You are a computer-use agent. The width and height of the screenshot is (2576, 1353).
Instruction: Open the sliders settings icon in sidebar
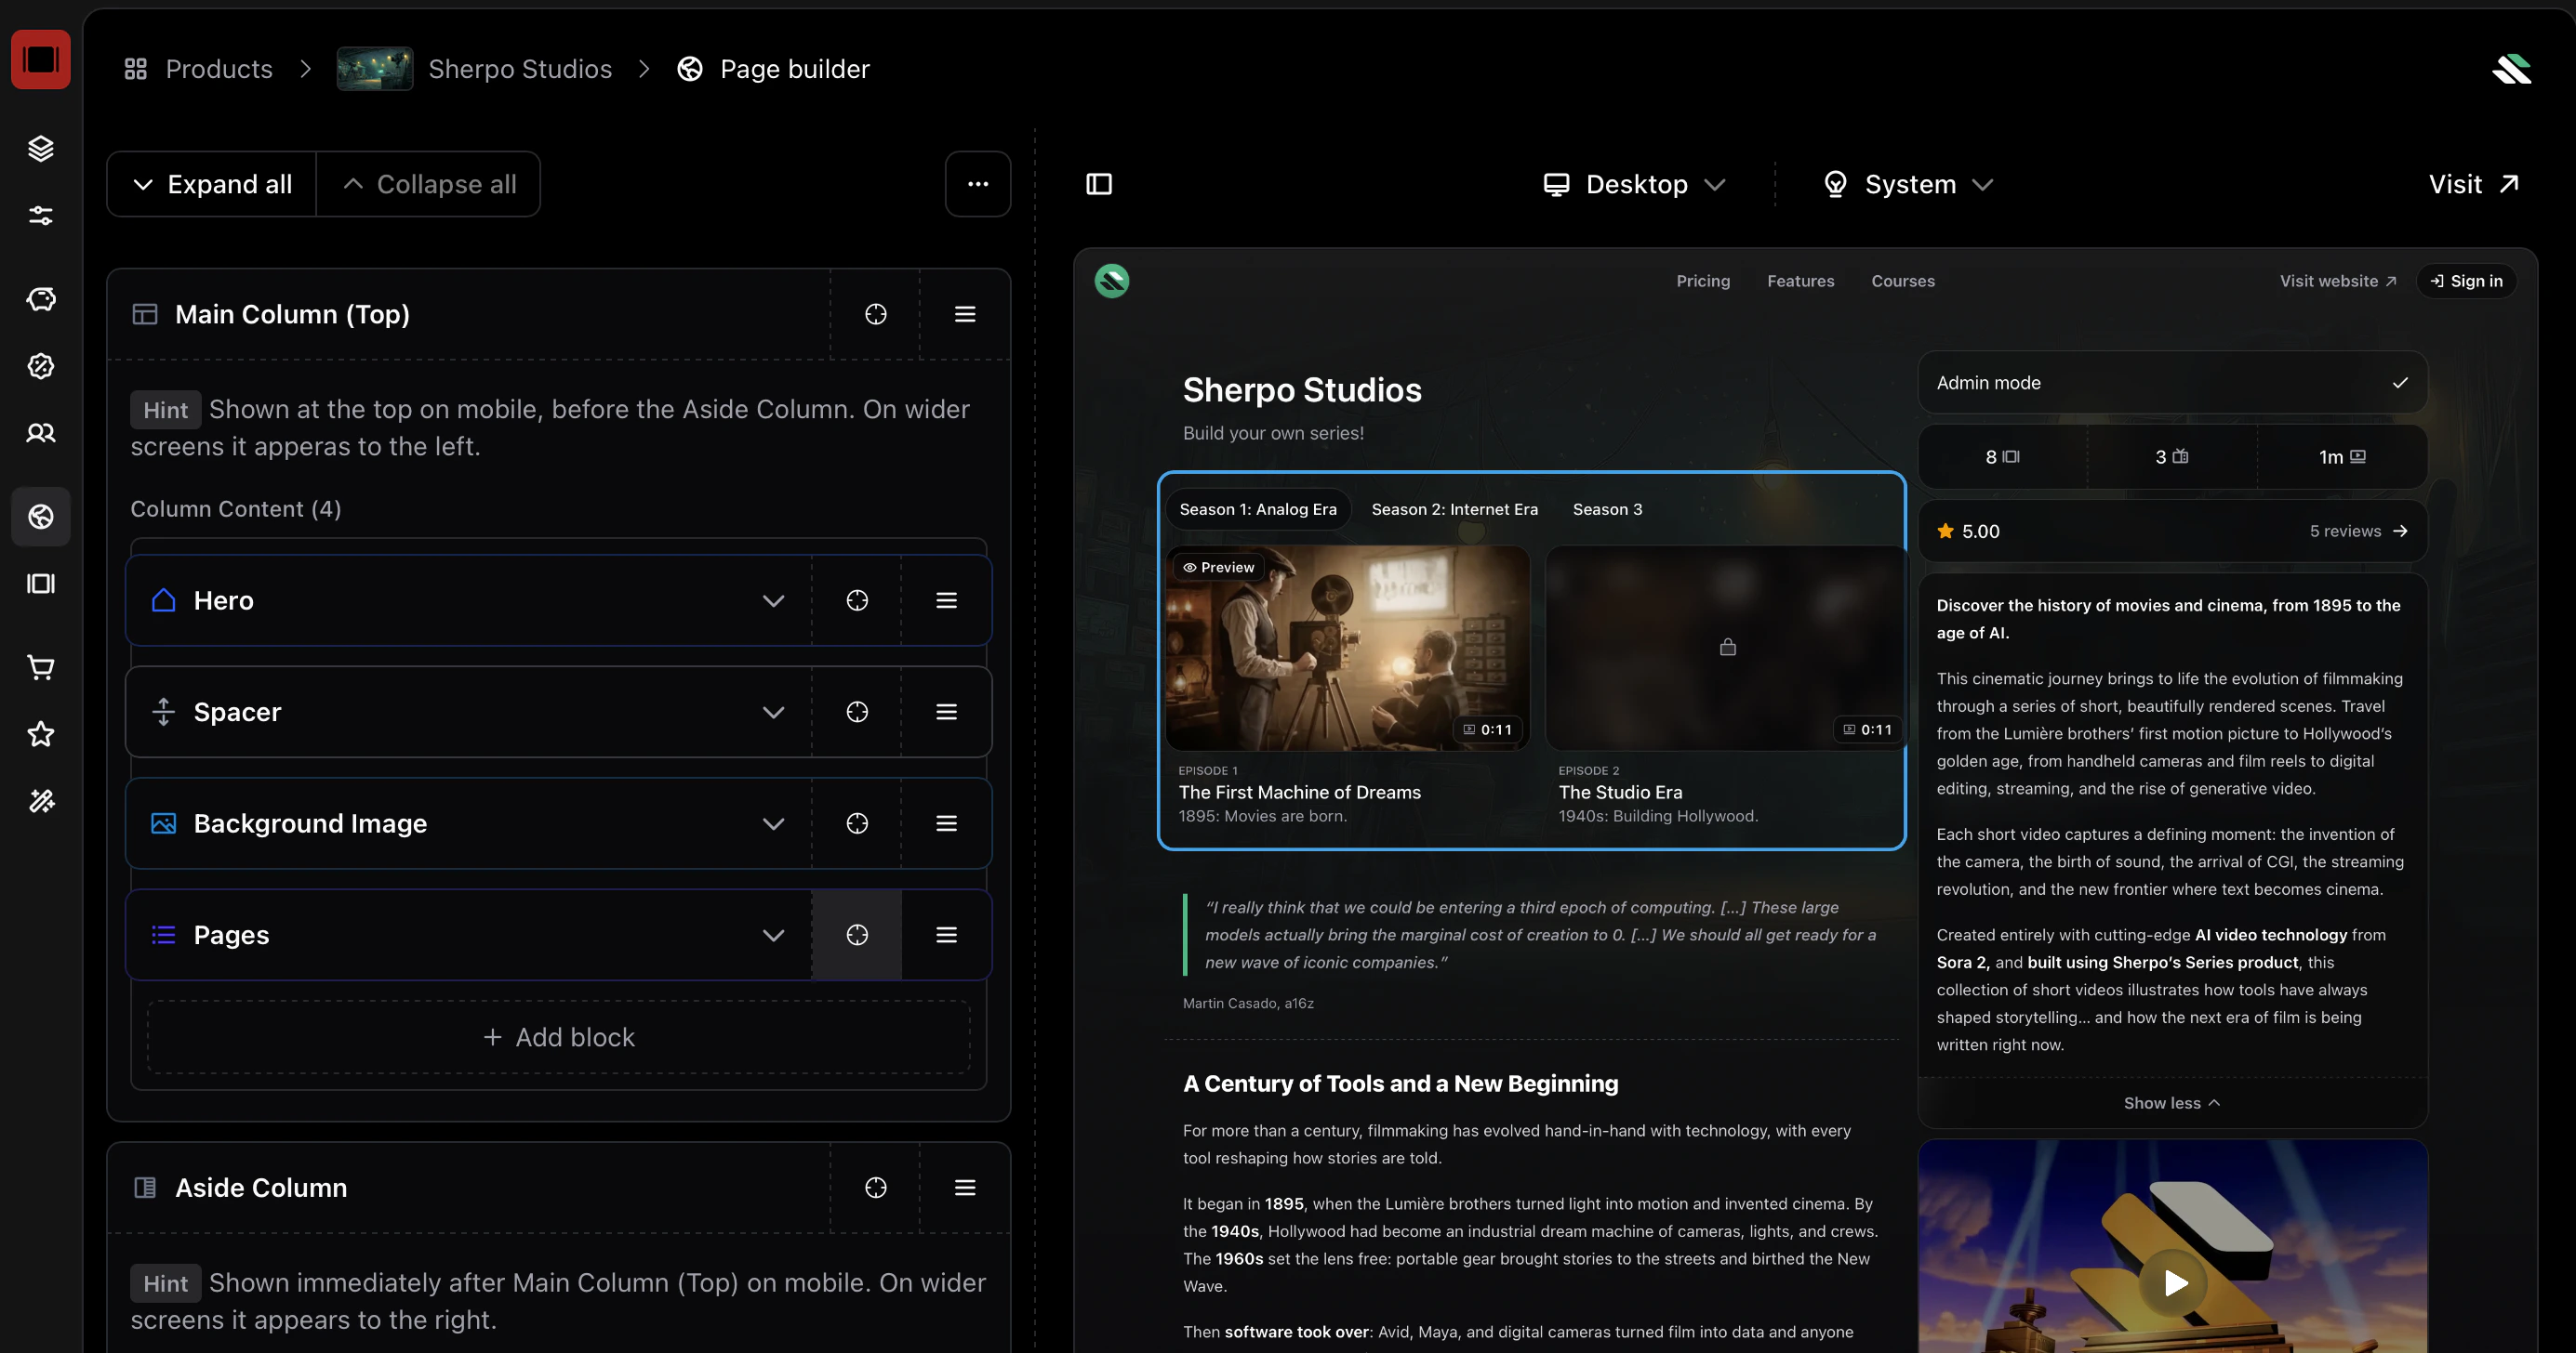point(41,216)
